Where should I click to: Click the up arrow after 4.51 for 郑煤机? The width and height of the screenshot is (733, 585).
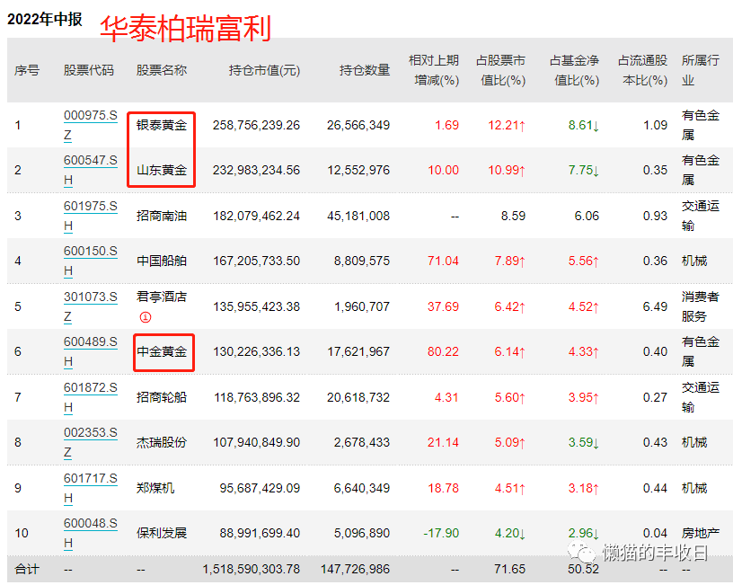point(522,488)
